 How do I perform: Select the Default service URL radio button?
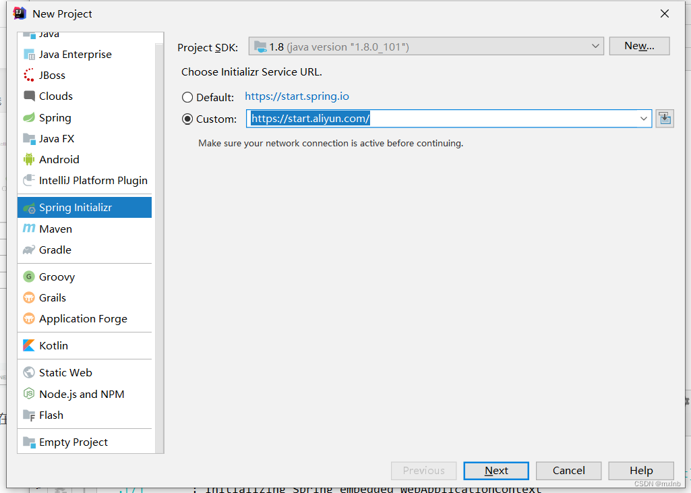(187, 97)
